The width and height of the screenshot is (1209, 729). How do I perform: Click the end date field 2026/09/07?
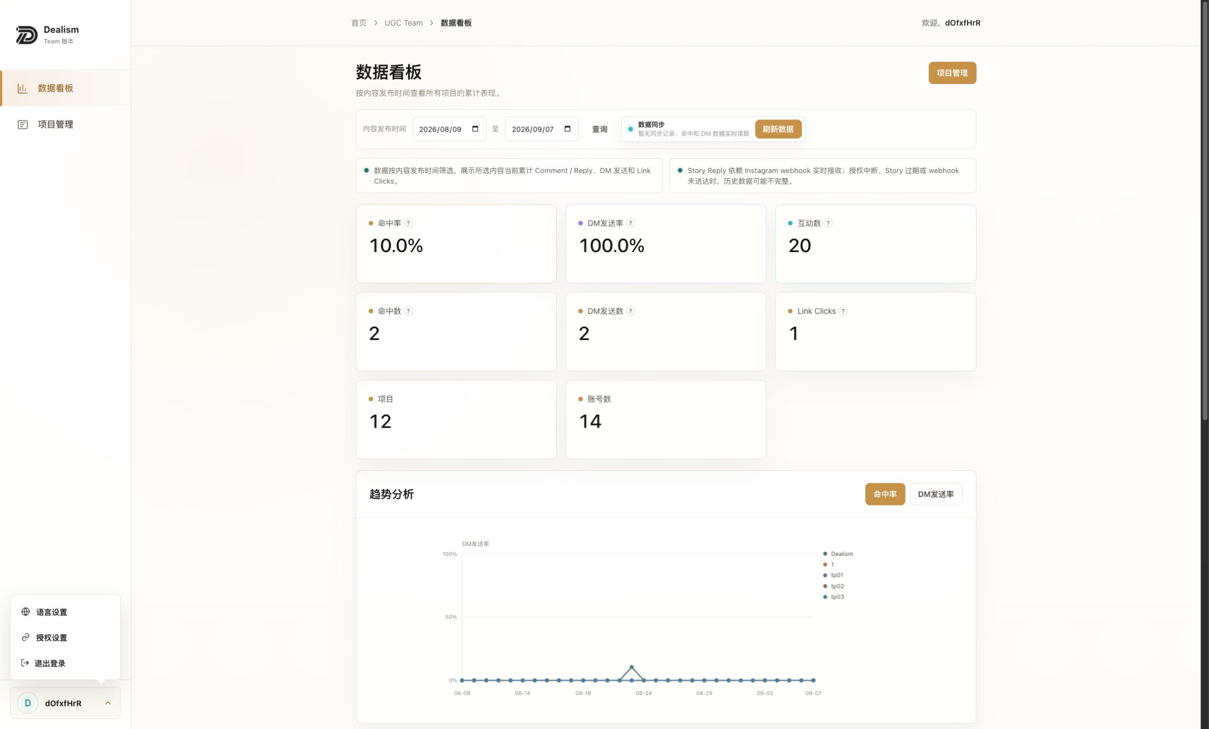click(x=542, y=129)
